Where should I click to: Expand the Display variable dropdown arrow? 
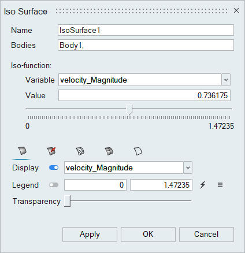(x=188, y=168)
